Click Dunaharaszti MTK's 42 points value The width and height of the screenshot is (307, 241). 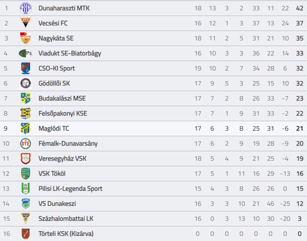tap(300, 8)
